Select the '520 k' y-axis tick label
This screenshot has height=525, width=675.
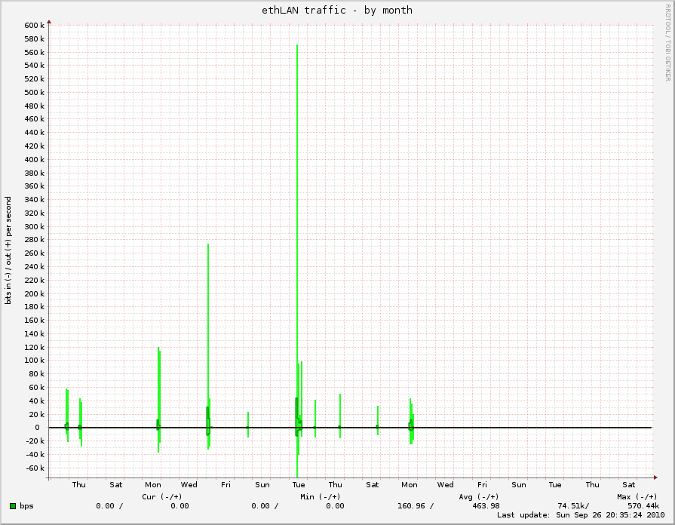(35, 78)
